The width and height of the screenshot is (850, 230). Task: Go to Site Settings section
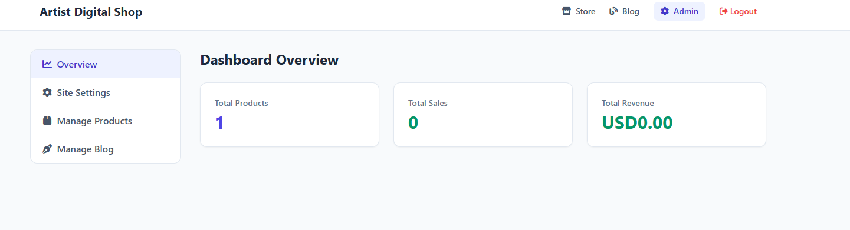click(x=106, y=92)
